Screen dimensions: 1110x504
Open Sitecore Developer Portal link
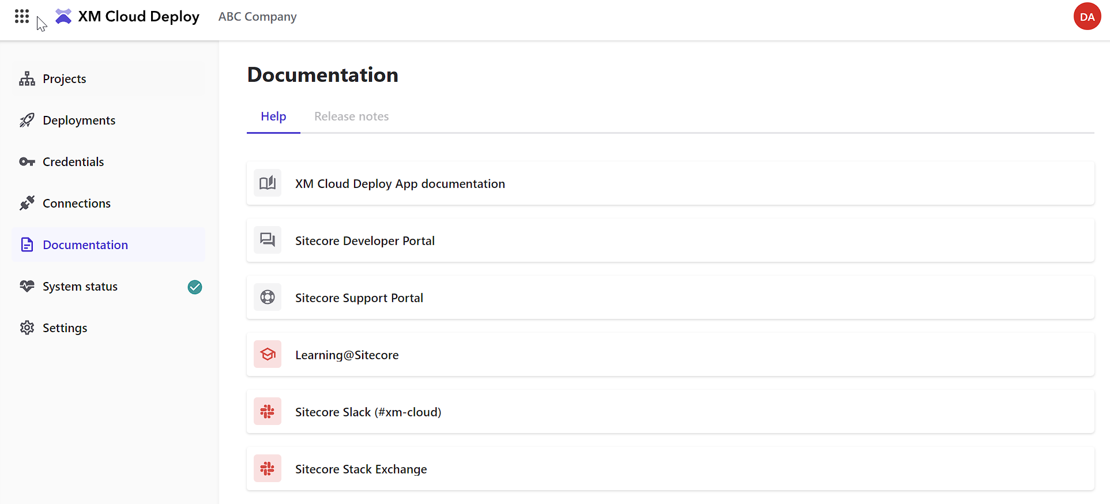coord(670,240)
